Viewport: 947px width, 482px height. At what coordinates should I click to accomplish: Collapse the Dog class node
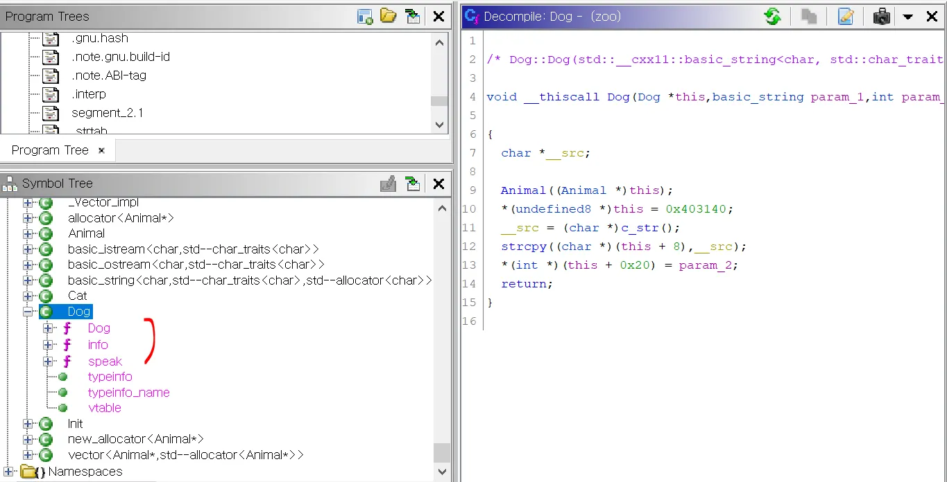tap(28, 312)
